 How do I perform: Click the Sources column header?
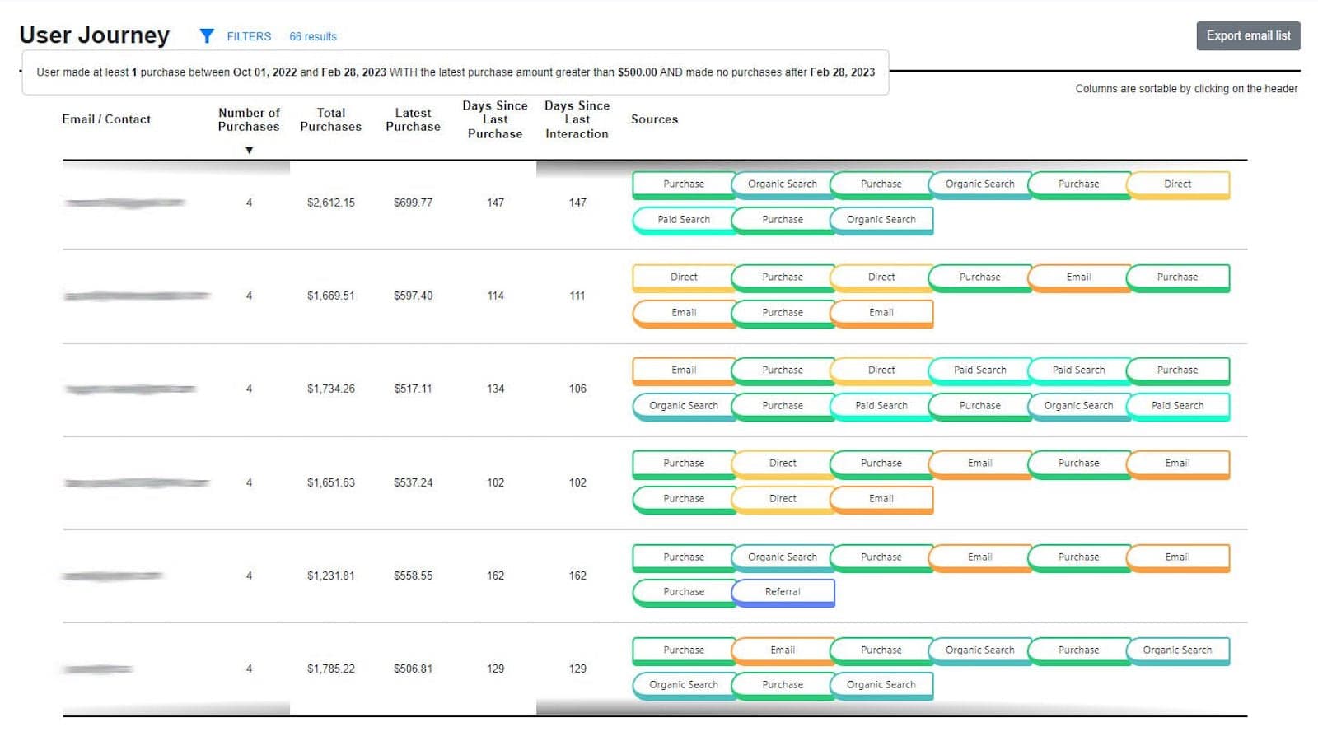(x=654, y=119)
